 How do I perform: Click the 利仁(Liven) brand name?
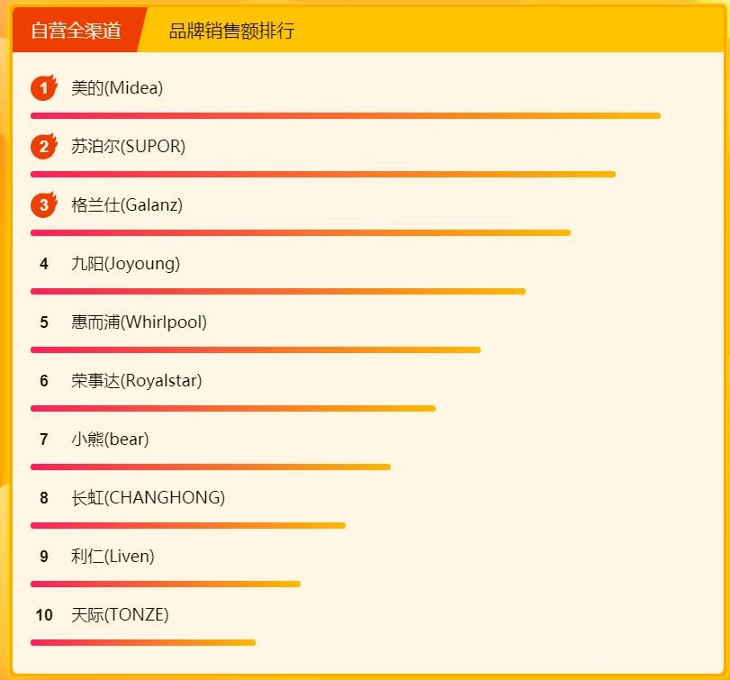(x=113, y=557)
